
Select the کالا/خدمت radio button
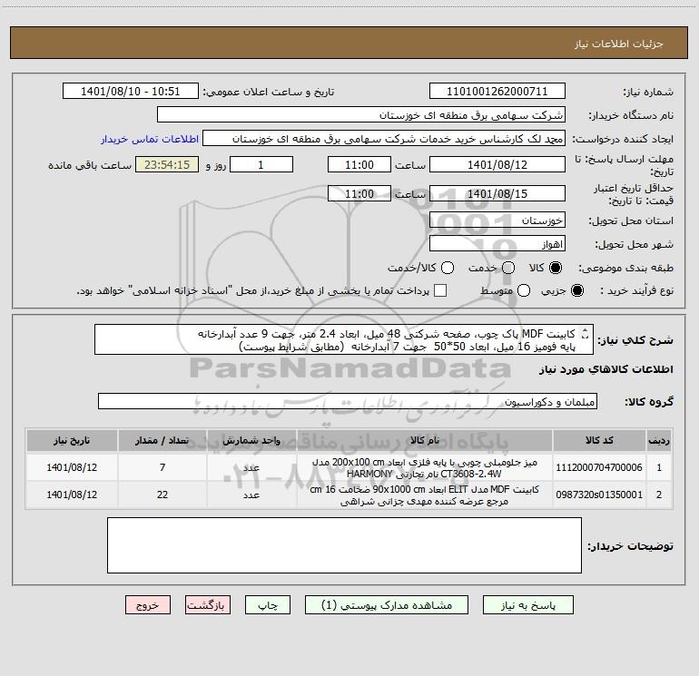pos(448,268)
